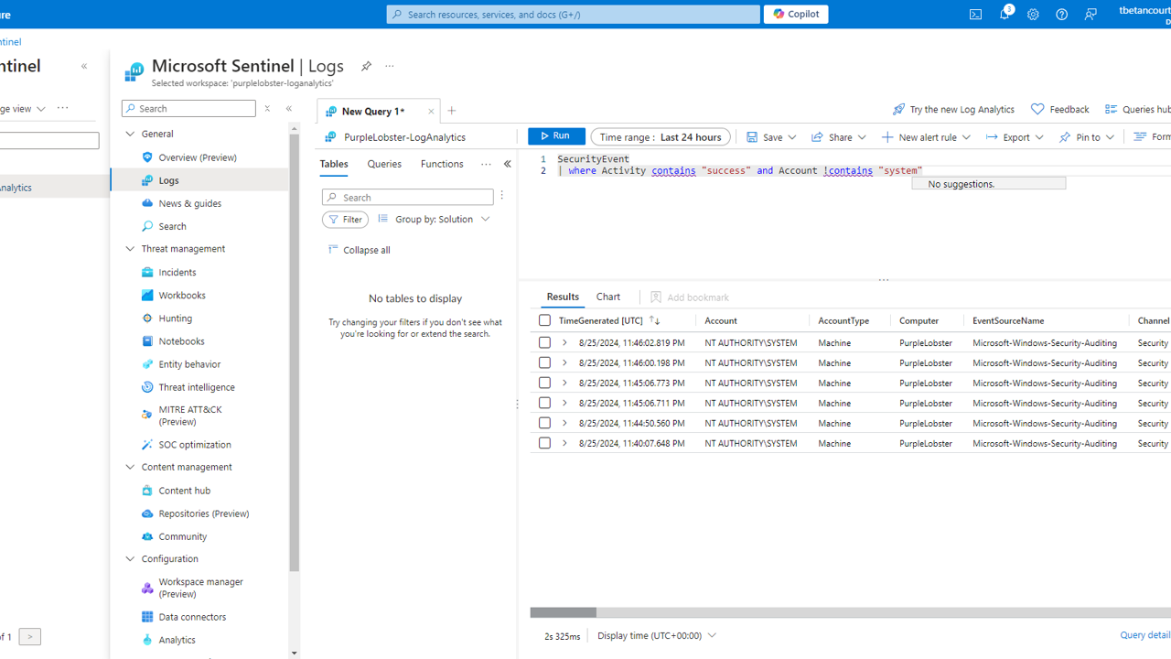1171x659 pixels.
Task: Select the 11:44:50.560 PM result row checkbox
Action: pos(544,423)
